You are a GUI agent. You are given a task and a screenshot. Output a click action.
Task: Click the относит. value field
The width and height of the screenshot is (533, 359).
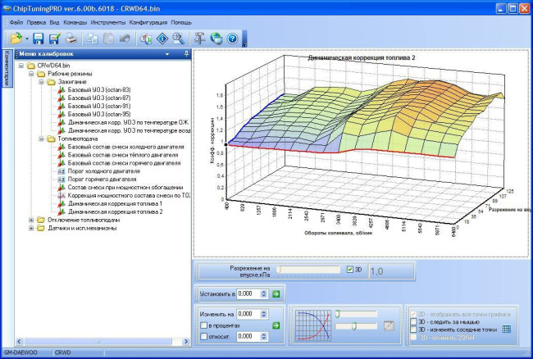(x=248, y=336)
